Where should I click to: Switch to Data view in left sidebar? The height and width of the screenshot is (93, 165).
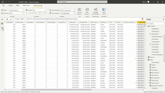click(2, 24)
